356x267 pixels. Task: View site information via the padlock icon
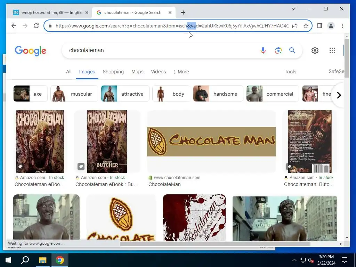50,26
